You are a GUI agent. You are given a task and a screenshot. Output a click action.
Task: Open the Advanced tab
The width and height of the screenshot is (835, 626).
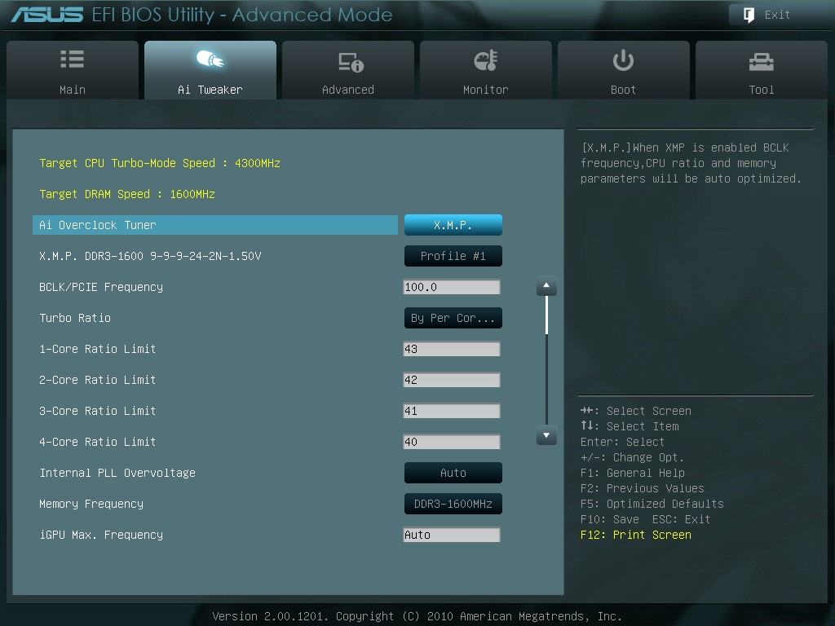pos(348,70)
